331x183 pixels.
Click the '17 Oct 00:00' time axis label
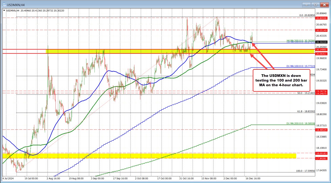(164, 178)
